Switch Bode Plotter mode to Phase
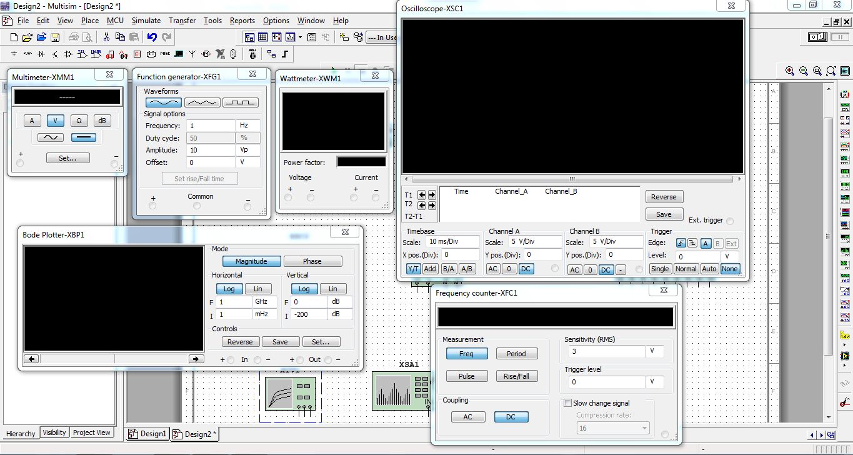Viewport: 853px width, 455px height. 312,261
